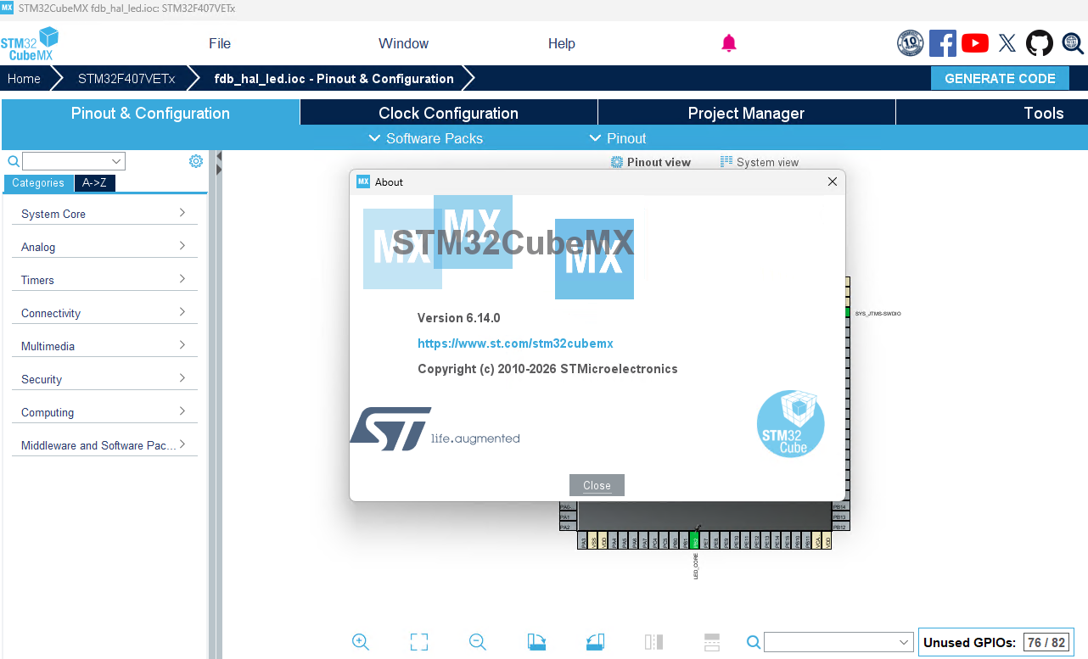Open the YouTube icon link

[975, 43]
